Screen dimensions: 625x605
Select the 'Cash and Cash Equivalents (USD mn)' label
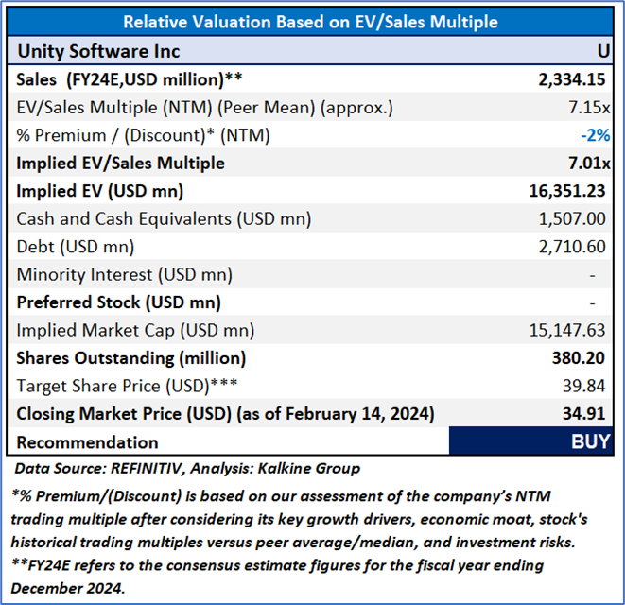(164, 219)
